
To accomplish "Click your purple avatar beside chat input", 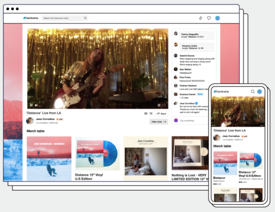I will [x=176, y=120].
